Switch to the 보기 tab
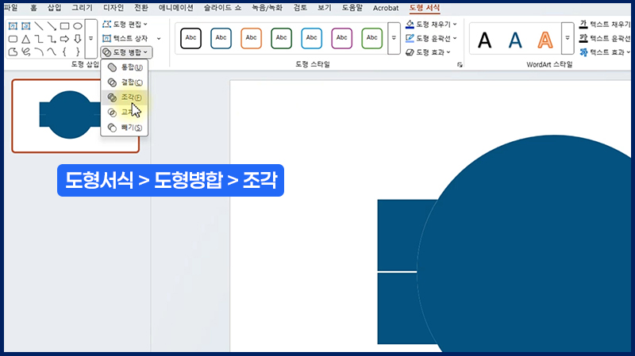 tap(325, 7)
